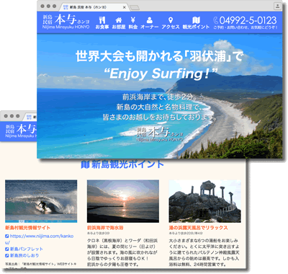Open the sunset beach thumbnail image
The width and height of the screenshot is (288, 274).
tap(123, 201)
